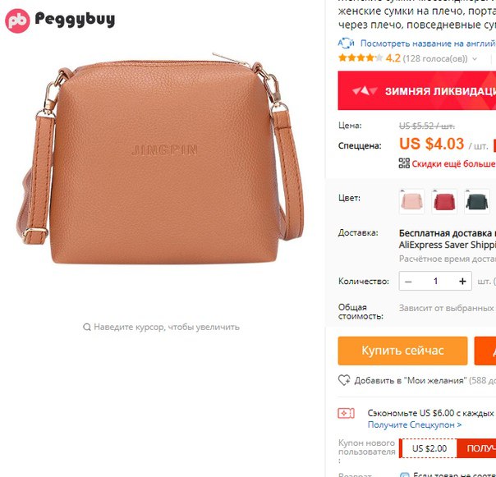Image resolution: width=496 pixels, height=477 pixels.
Task: Click the magnifier zoom hint icon
Action: click(87, 327)
